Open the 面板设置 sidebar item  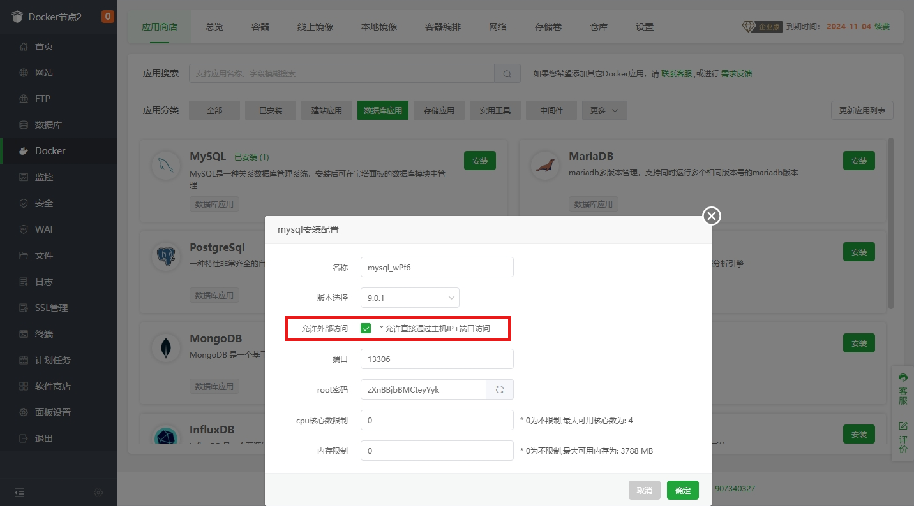[x=59, y=412]
